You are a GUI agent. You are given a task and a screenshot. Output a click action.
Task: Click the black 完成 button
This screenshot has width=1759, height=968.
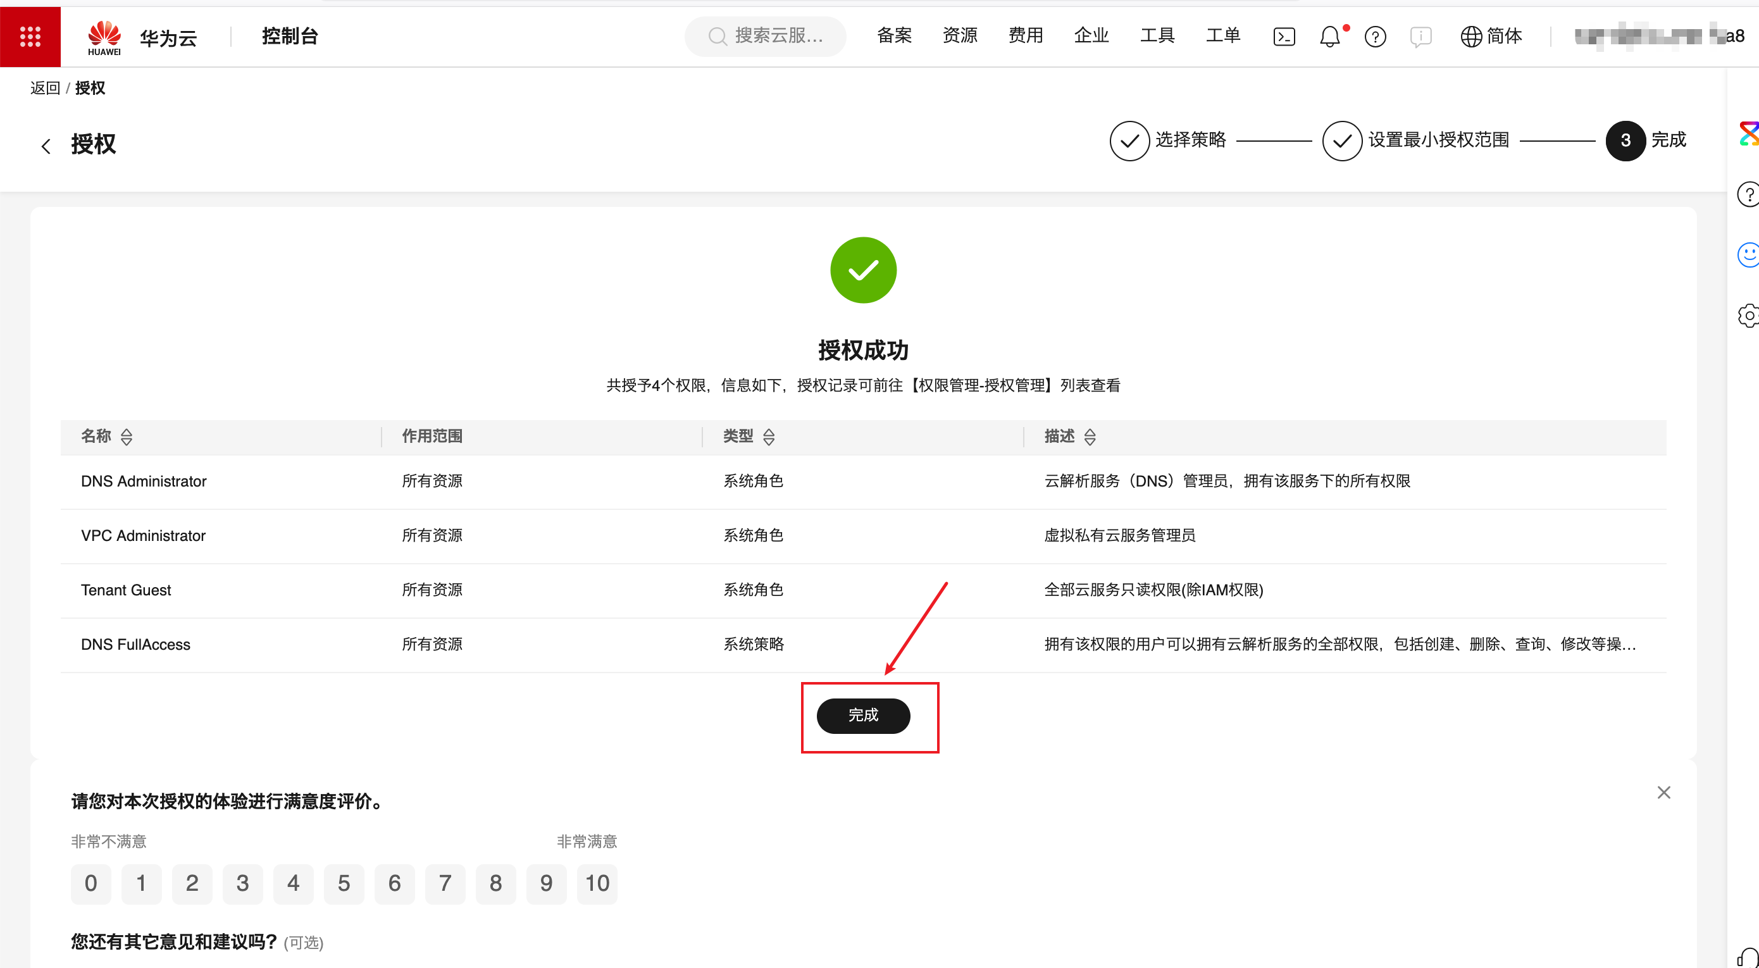(863, 716)
